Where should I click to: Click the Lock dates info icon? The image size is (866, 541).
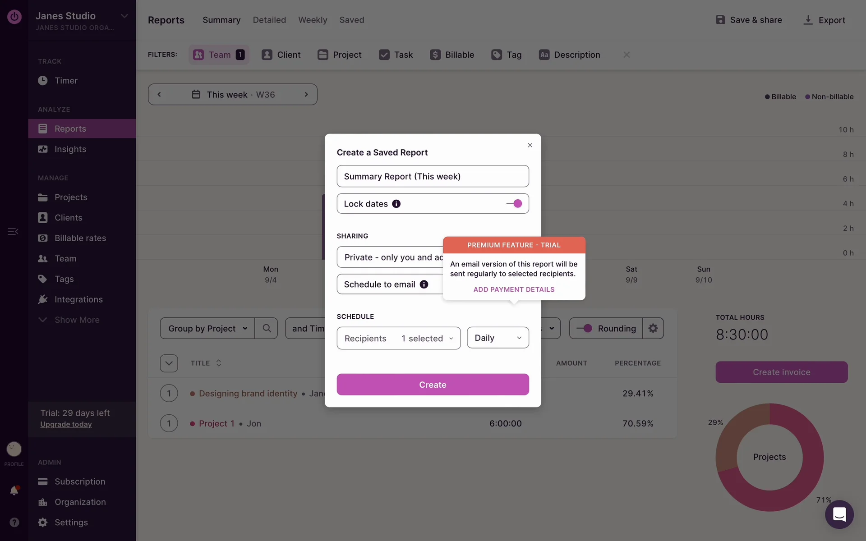tap(396, 204)
